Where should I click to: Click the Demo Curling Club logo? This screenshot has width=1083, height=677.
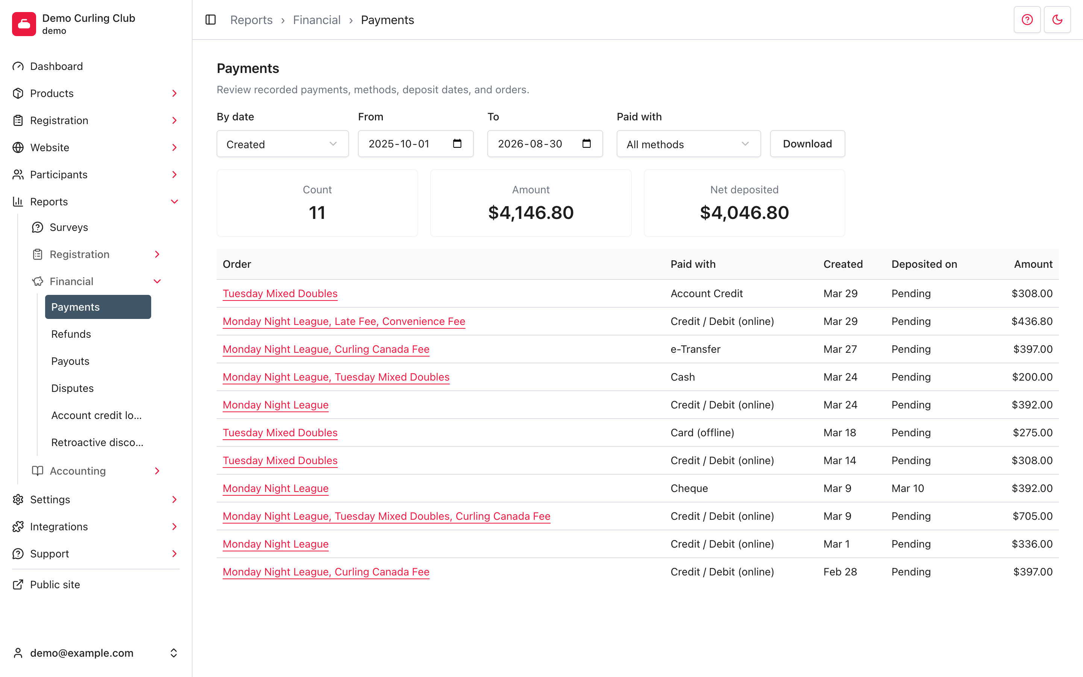[x=24, y=24]
